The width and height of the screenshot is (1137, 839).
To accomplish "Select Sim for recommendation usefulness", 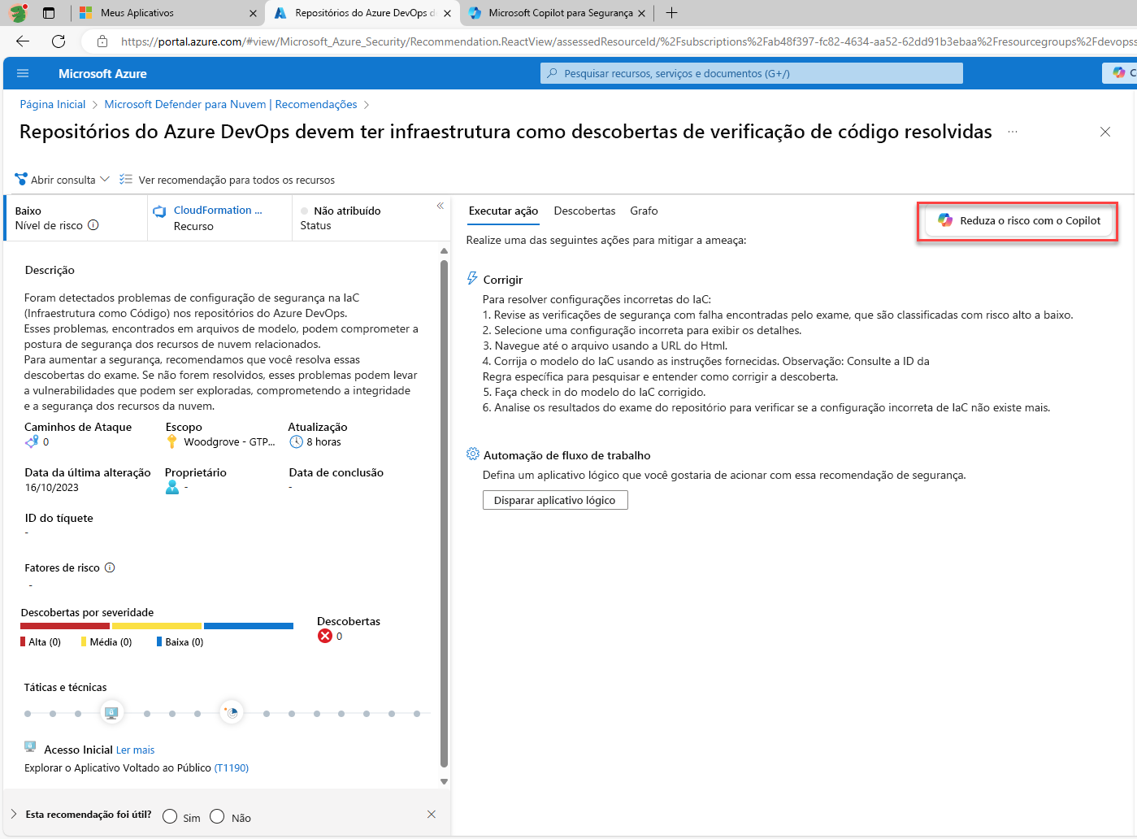I will [x=170, y=816].
